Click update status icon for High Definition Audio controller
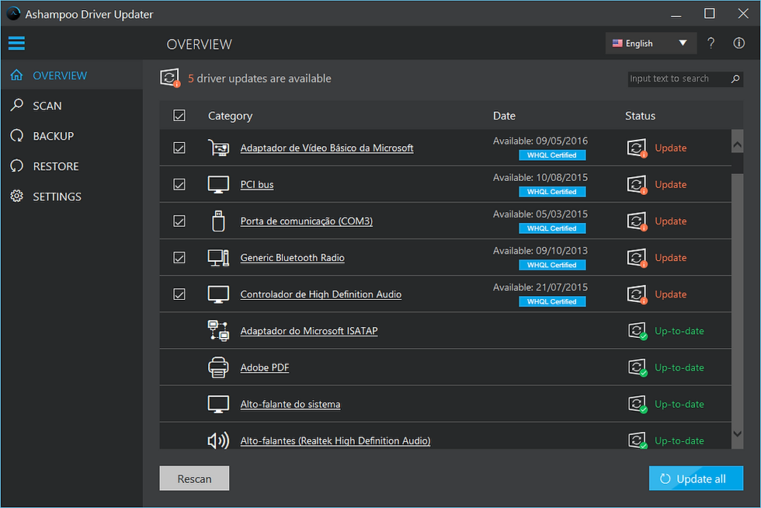The width and height of the screenshot is (761, 508). pyautogui.click(x=637, y=294)
